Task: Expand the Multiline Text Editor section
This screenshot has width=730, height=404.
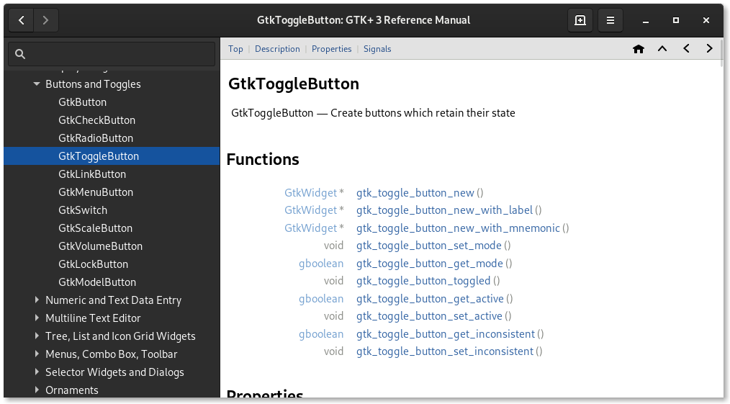Action: tap(37, 318)
